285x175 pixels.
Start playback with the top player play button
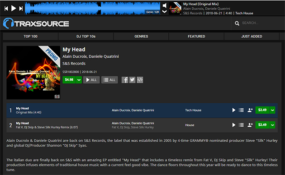click(x=14, y=8)
